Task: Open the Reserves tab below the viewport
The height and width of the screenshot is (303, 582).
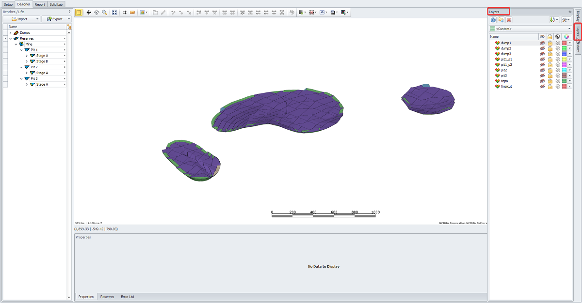Action: [107, 297]
